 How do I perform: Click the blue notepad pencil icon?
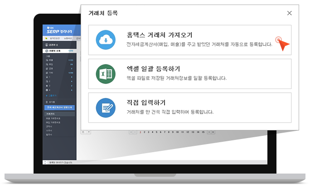pos(106,108)
